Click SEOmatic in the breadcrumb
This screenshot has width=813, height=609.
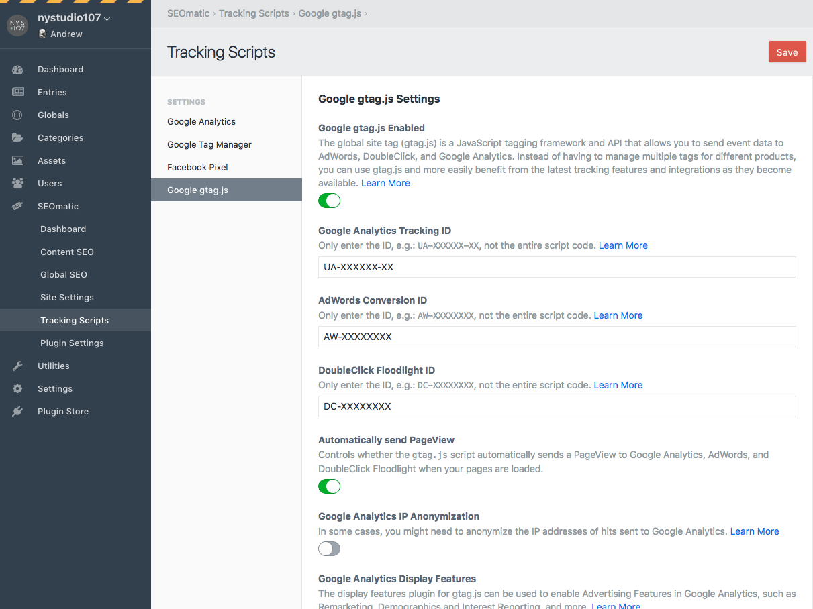[188, 13]
